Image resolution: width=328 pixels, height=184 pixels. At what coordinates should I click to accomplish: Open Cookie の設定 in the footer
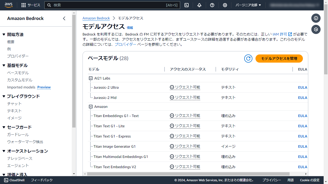point(310,180)
